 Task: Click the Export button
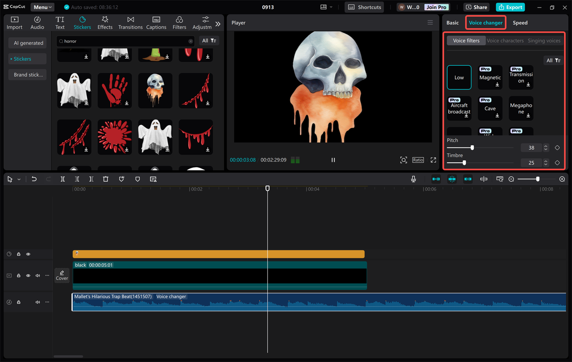tap(510, 7)
